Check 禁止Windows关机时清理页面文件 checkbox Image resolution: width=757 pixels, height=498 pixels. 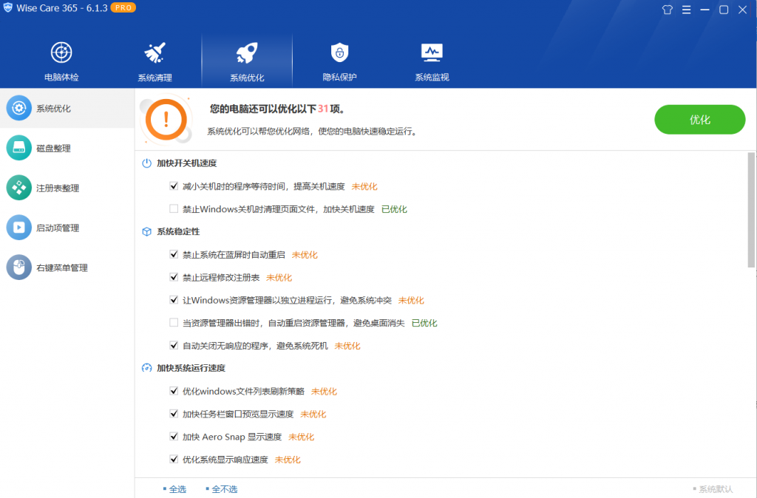[174, 208]
